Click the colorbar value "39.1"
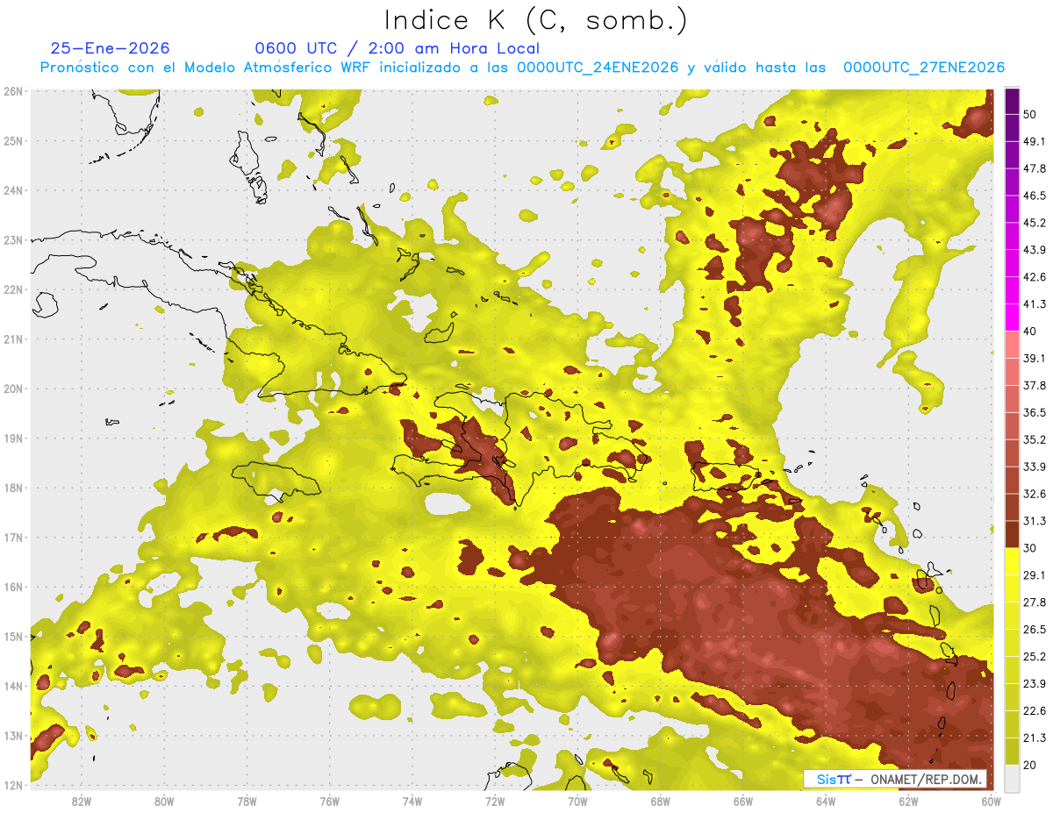This screenshot has width=1053, height=813. click(1035, 358)
